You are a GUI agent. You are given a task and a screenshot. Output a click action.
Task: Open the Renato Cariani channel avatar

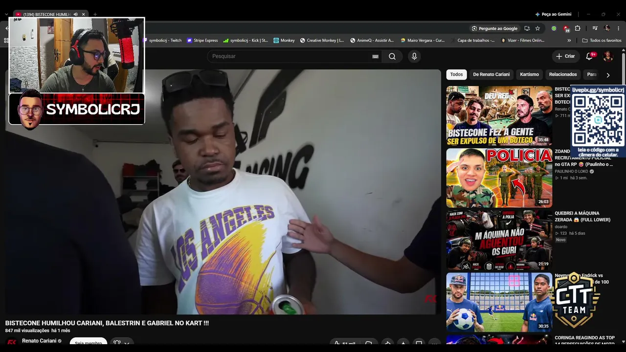(x=11, y=342)
